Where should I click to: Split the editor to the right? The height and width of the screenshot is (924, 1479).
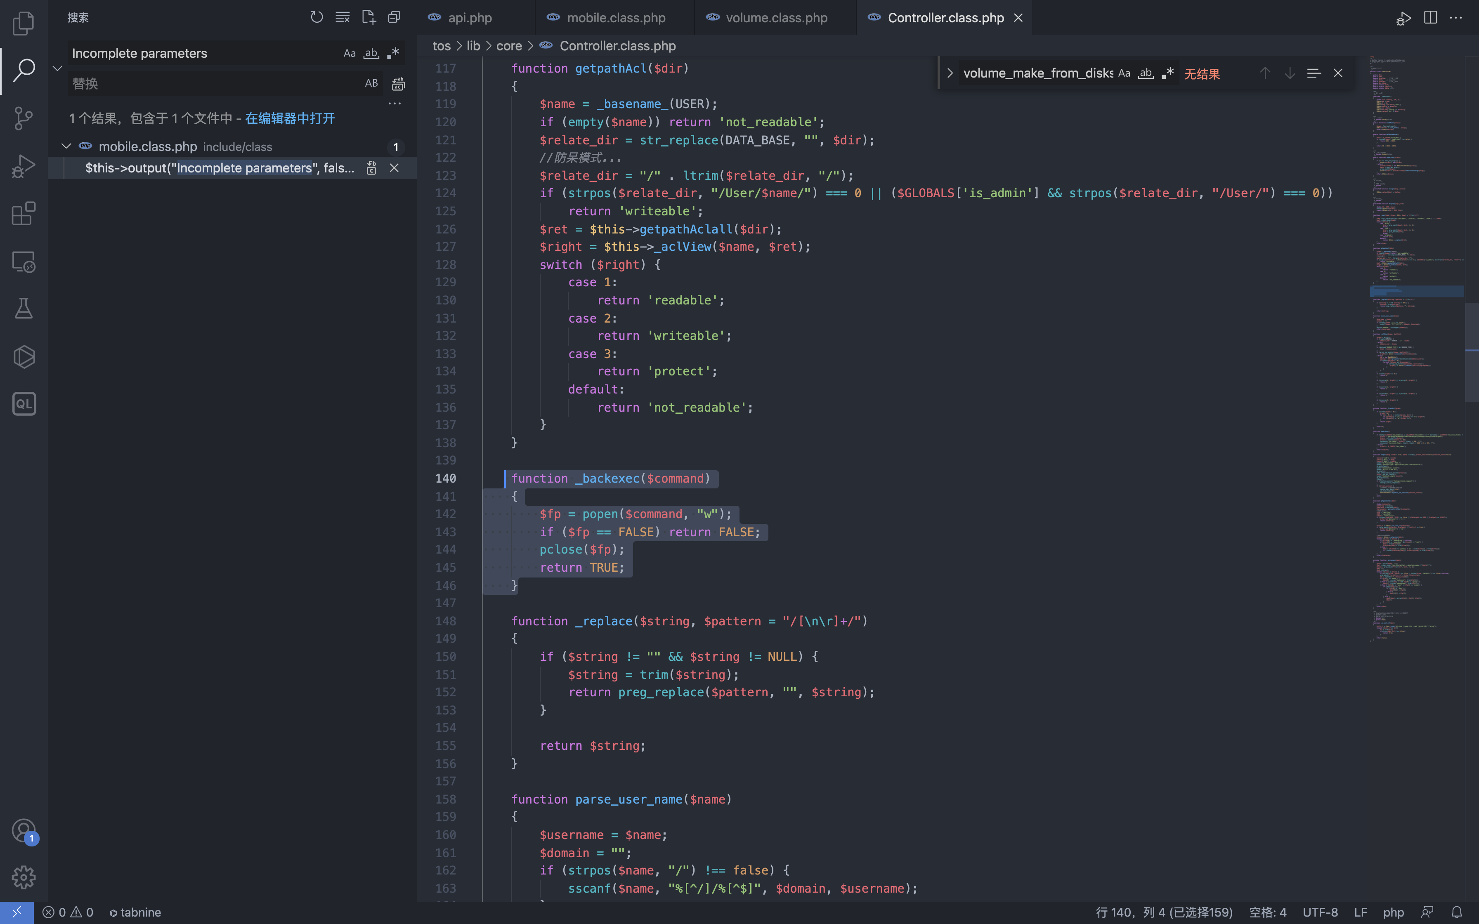click(1430, 17)
